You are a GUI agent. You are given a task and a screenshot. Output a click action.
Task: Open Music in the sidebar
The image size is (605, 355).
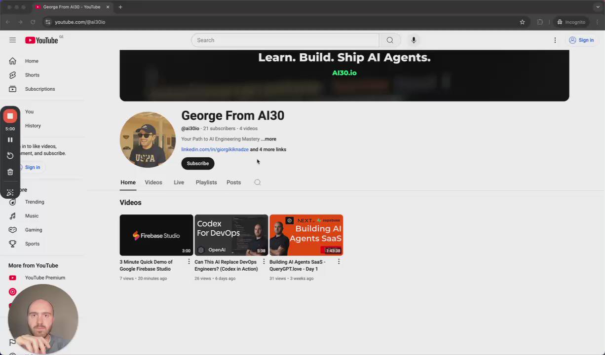coord(32,216)
